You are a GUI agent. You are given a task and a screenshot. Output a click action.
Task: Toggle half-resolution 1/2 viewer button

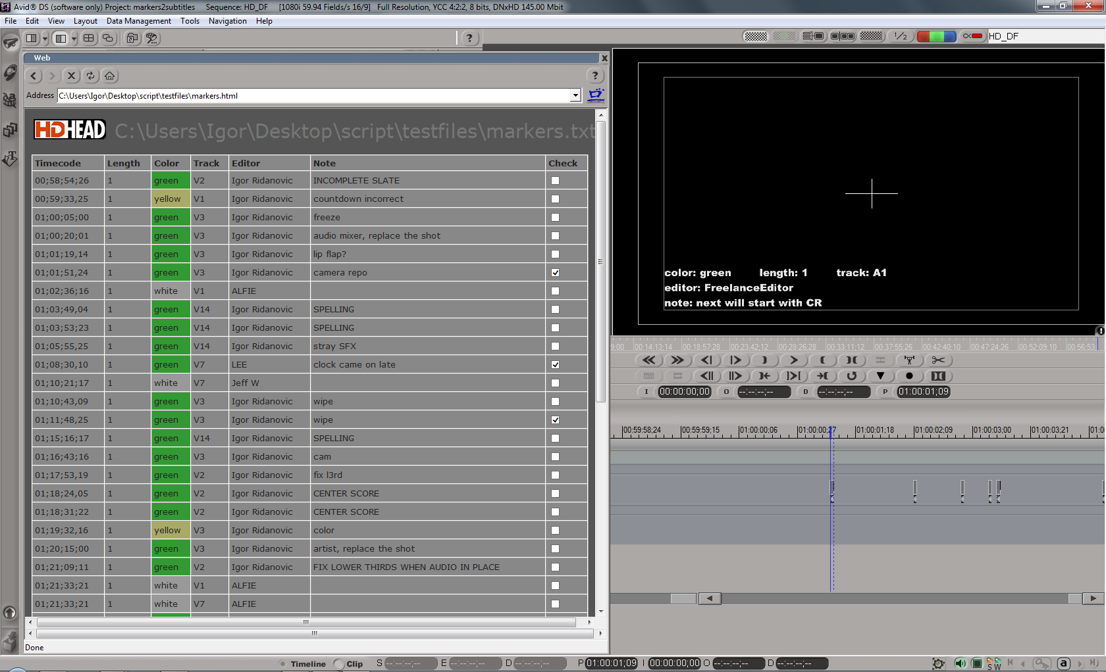tap(900, 36)
